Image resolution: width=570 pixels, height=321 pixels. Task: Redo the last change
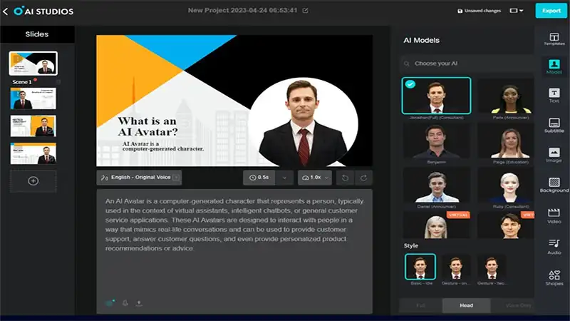point(363,178)
